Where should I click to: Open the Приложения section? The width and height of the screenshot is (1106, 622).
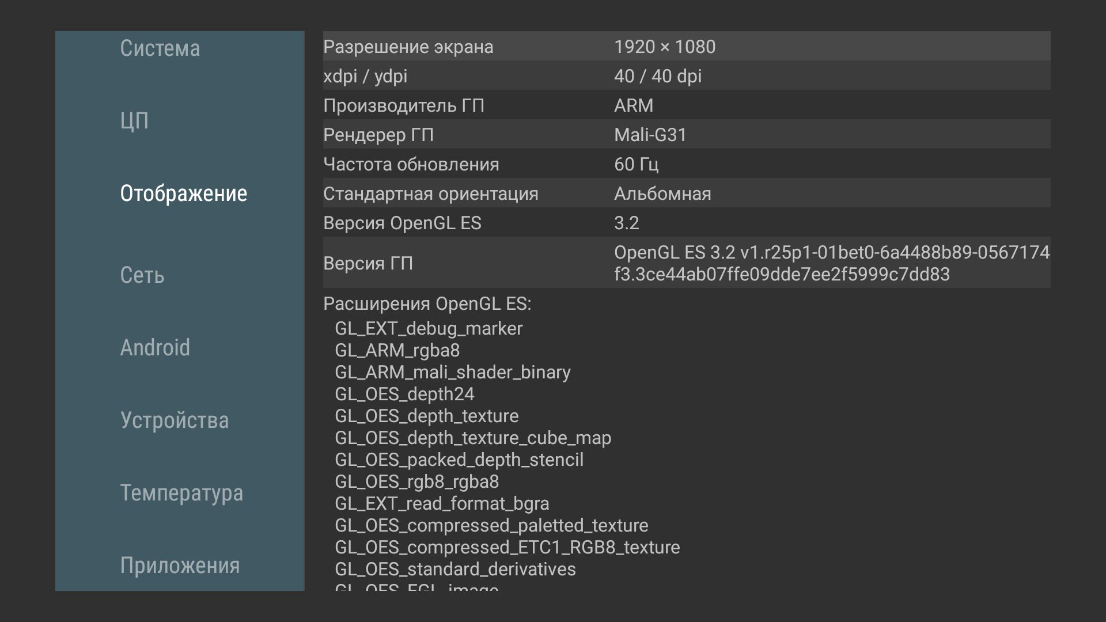point(180,566)
